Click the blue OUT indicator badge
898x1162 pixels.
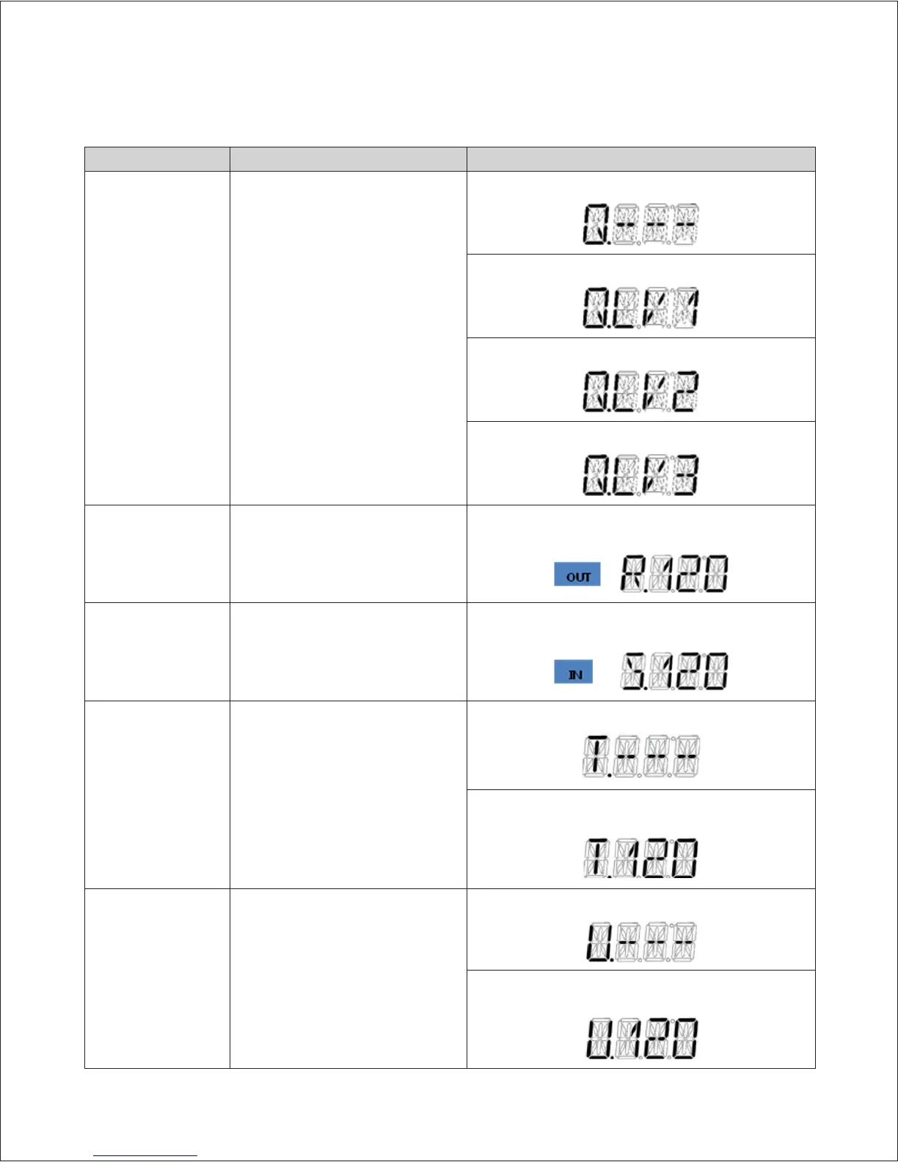coord(577,574)
